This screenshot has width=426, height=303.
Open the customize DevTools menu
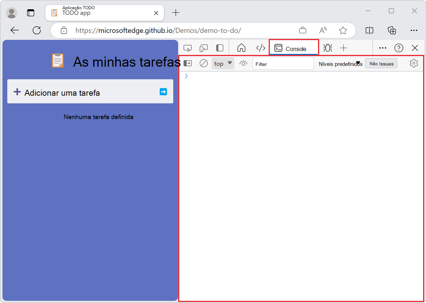coord(383,48)
